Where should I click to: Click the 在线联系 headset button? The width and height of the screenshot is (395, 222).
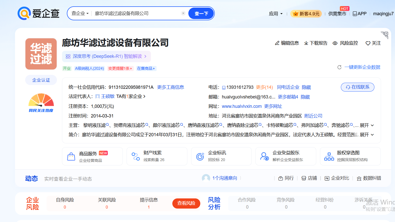pyautogui.click(x=357, y=87)
